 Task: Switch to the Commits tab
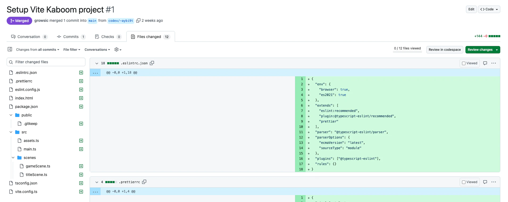pos(71,37)
